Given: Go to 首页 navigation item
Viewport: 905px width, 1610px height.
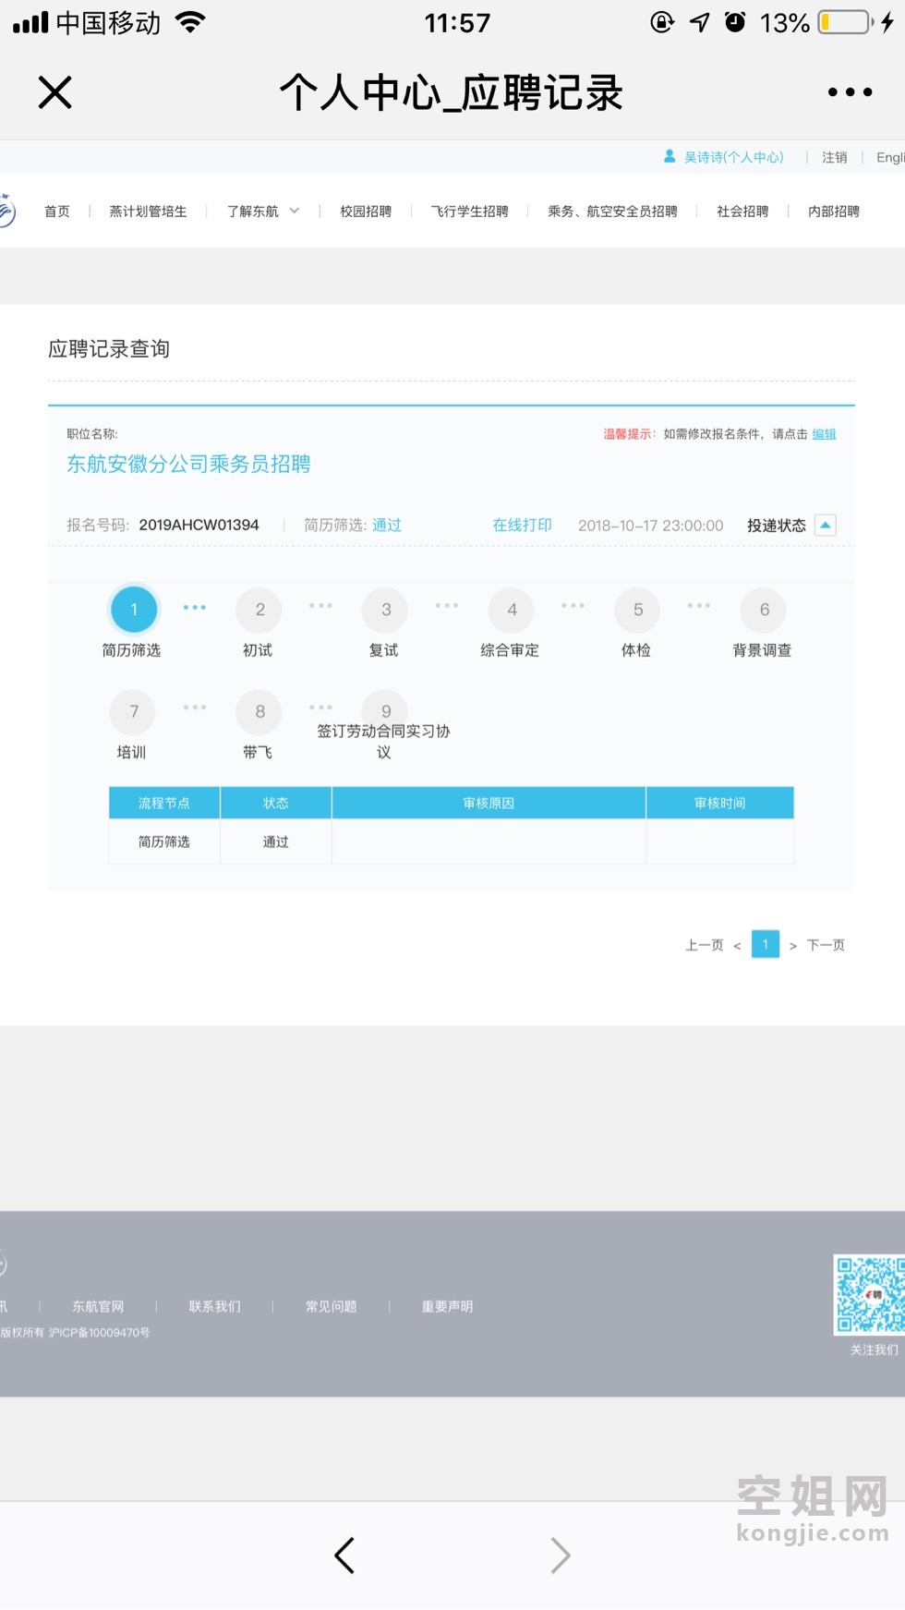Looking at the screenshot, I should 57,212.
